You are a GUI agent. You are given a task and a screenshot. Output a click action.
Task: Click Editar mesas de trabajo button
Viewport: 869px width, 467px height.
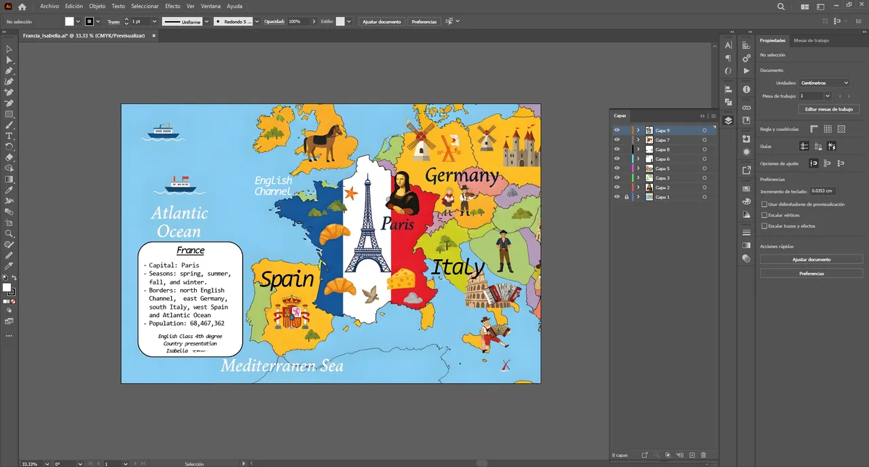(x=829, y=109)
